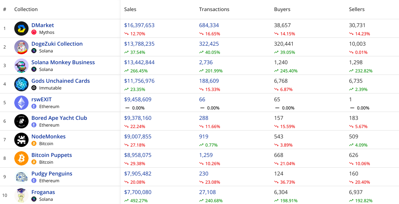Image resolution: width=399 pixels, height=204 pixels.
Task: Click the DMarket collection logo icon
Action: [x=21, y=29]
